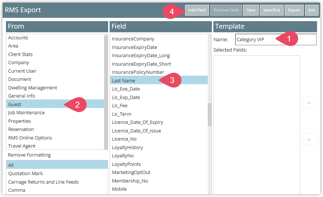Select Lic_Term field
323x197 pixels.
[x=159, y=114]
